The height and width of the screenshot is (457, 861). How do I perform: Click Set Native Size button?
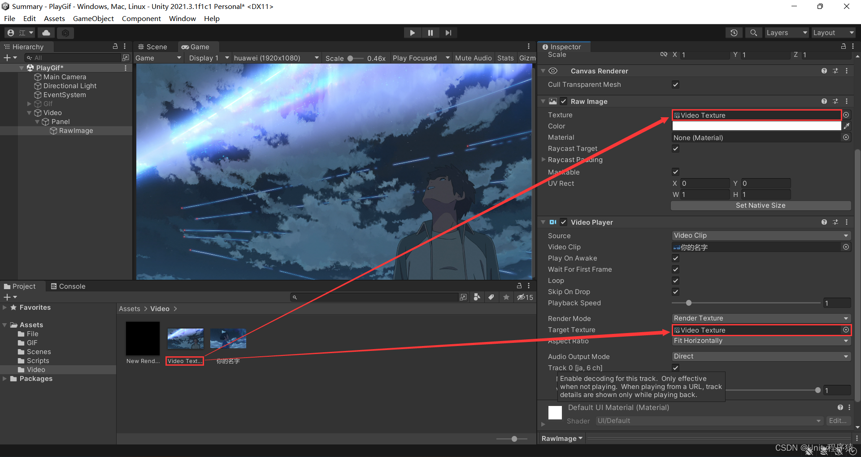click(x=761, y=205)
